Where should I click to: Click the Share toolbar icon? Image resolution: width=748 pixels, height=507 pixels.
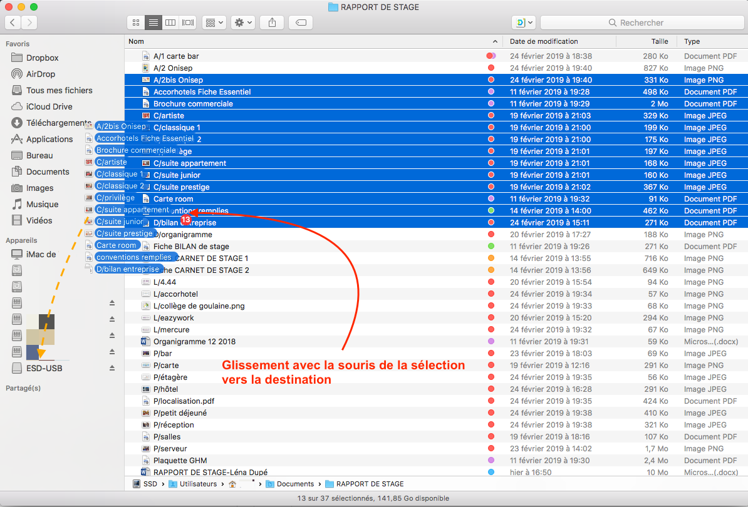(x=272, y=23)
